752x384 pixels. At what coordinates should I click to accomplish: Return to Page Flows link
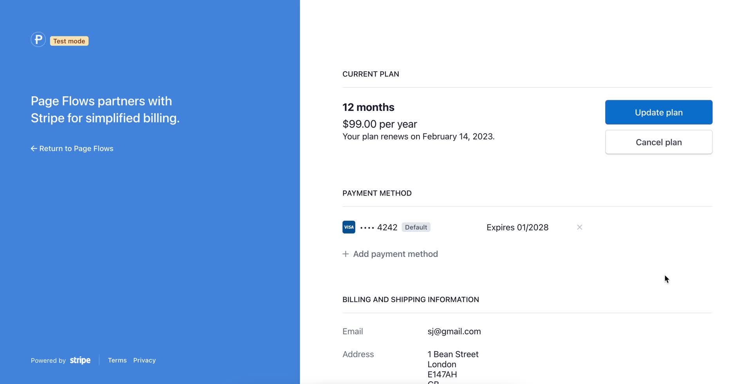click(x=72, y=149)
